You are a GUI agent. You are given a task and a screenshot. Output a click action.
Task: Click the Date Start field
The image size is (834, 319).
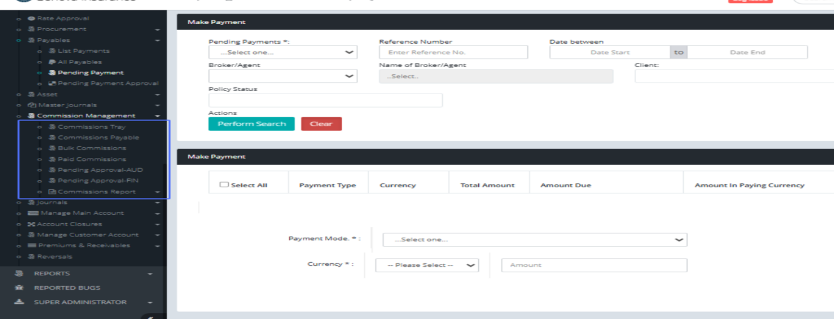click(610, 53)
